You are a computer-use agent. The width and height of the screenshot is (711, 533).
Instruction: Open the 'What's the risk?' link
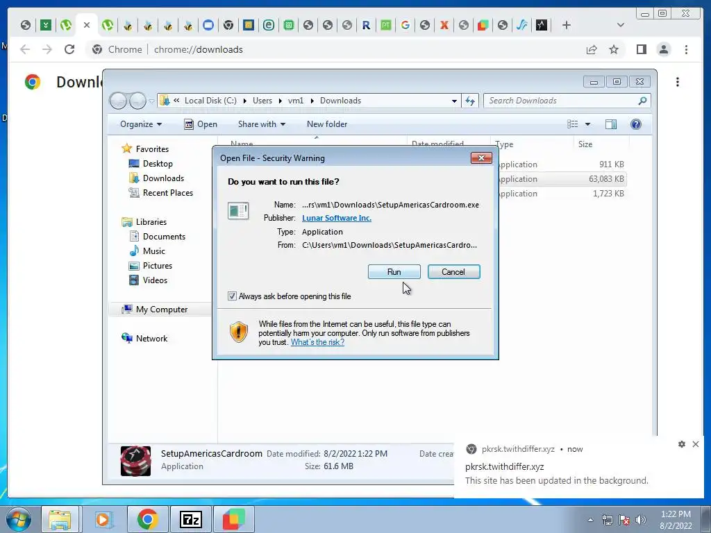pos(317,342)
